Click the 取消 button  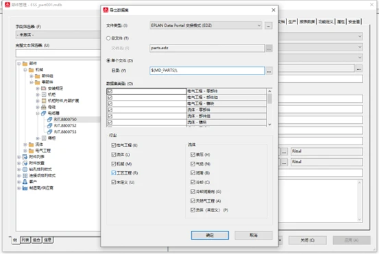point(254,235)
